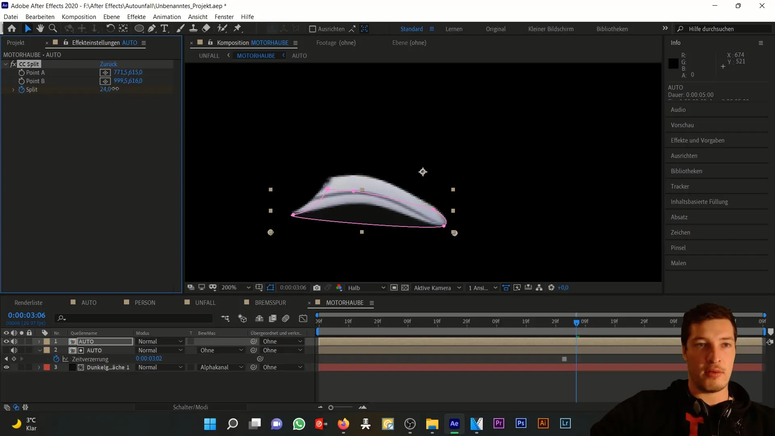Select the Pen tool
The height and width of the screenshot is (436, 775).
pos(152,29)
